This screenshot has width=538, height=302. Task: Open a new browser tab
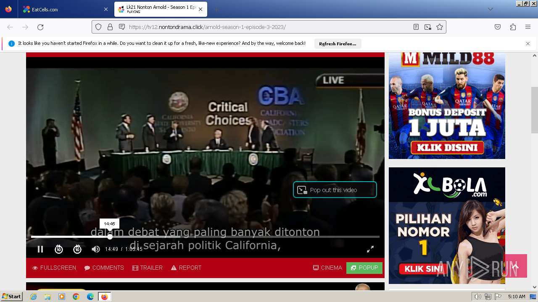pyautogui.click(x=216, y=9)
